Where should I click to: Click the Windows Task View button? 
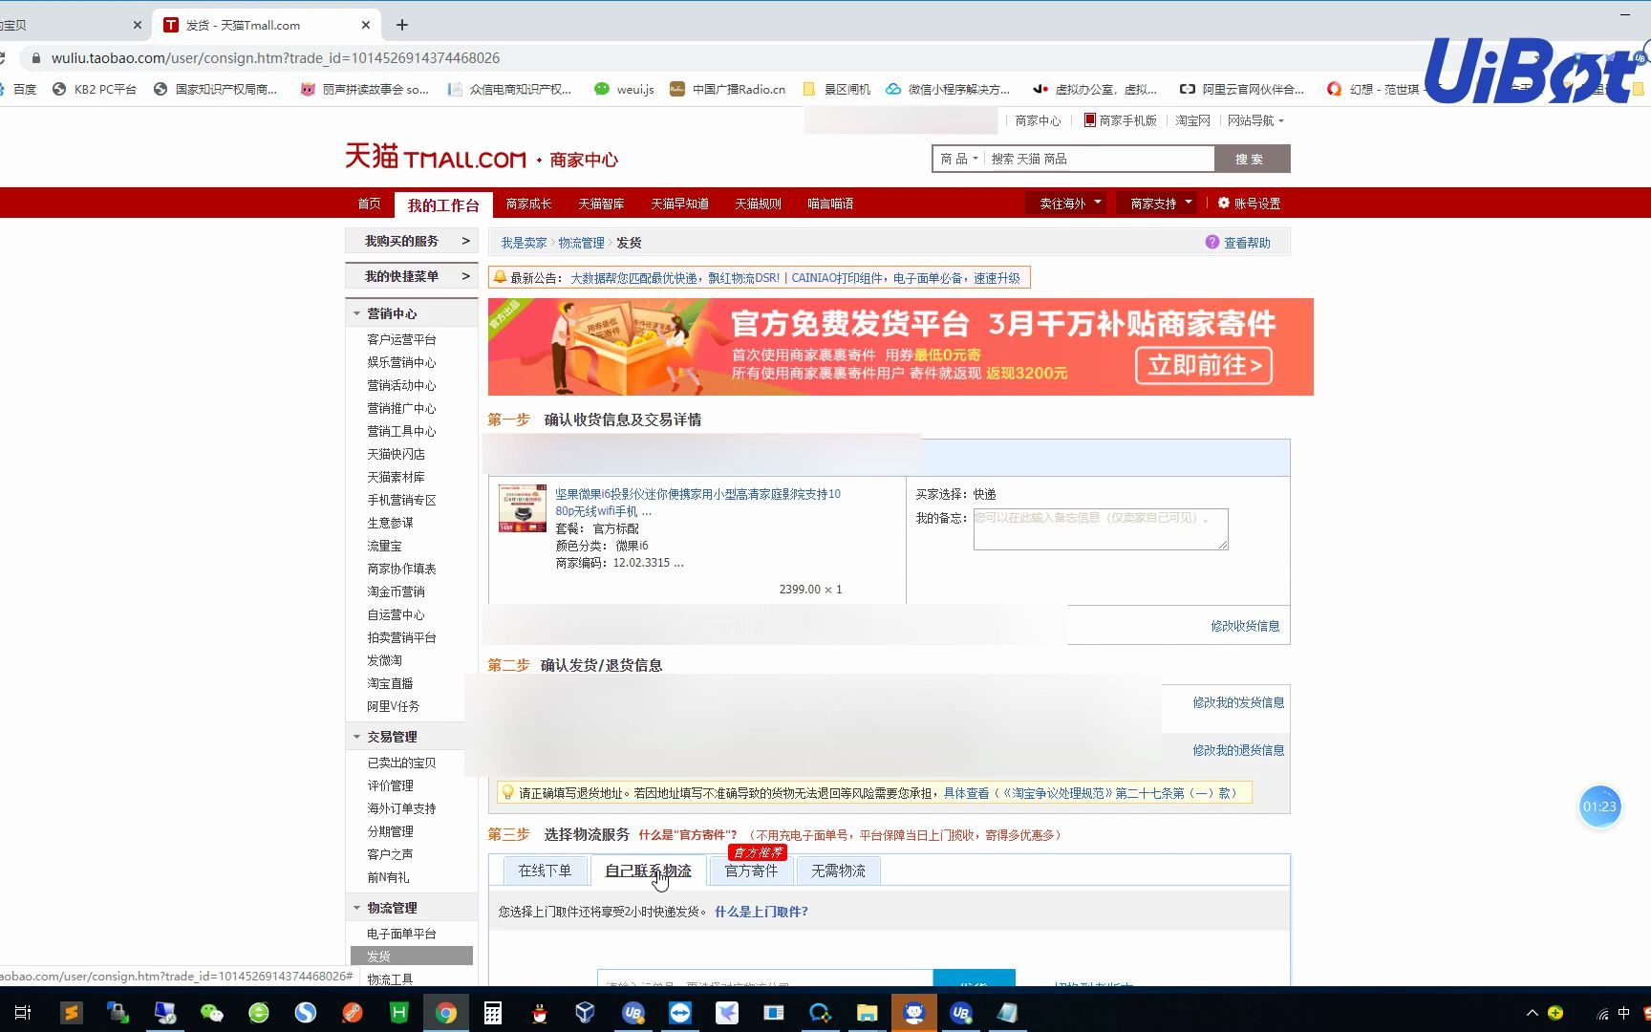tap(23, 1012)
